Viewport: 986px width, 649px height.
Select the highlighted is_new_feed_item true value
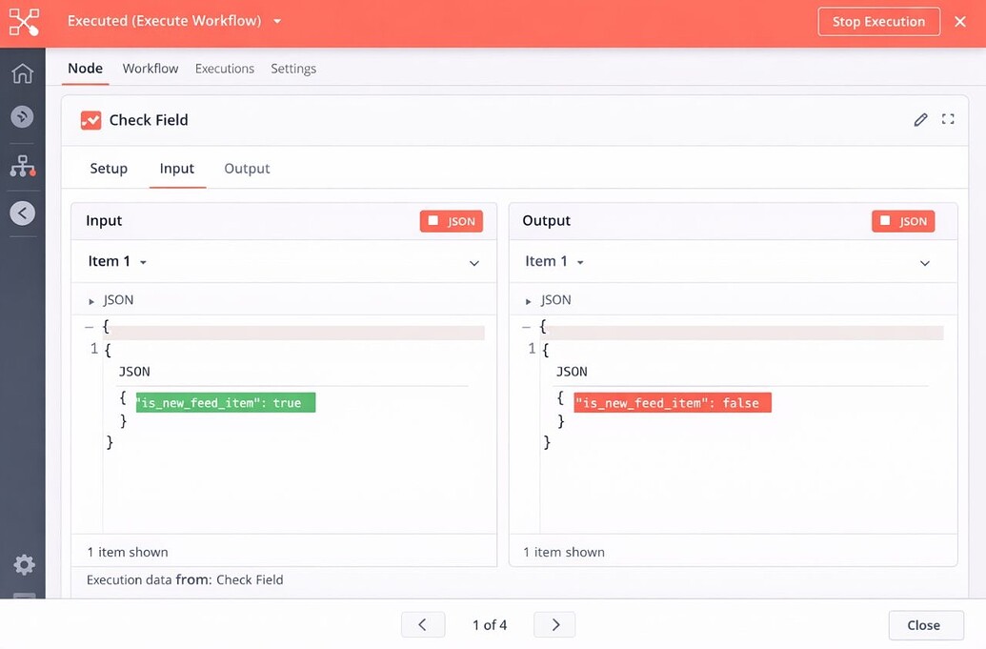[x=225, y=402]
